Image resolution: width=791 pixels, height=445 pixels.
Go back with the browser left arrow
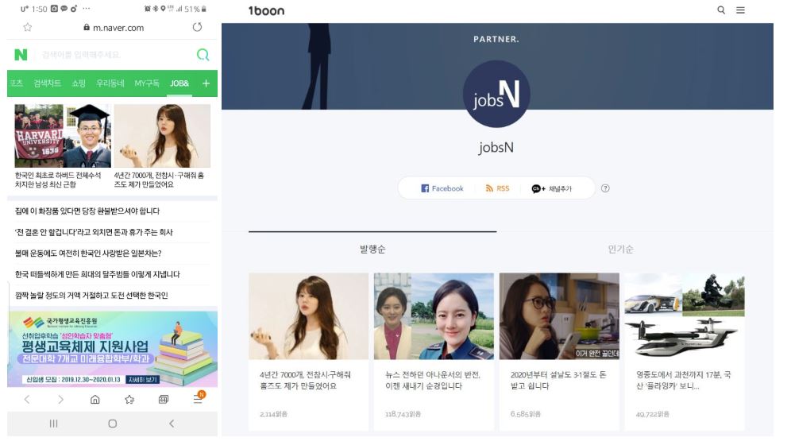[x=27, y=400]
